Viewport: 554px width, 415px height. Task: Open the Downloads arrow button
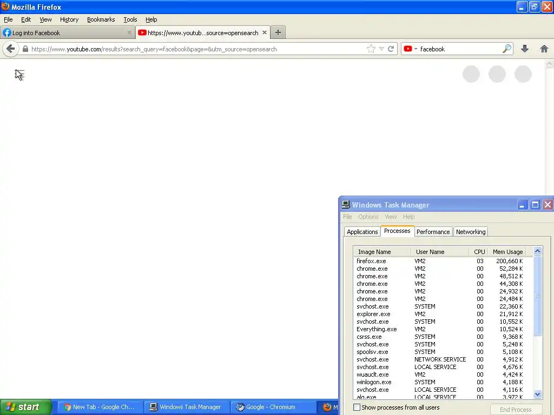525,49
